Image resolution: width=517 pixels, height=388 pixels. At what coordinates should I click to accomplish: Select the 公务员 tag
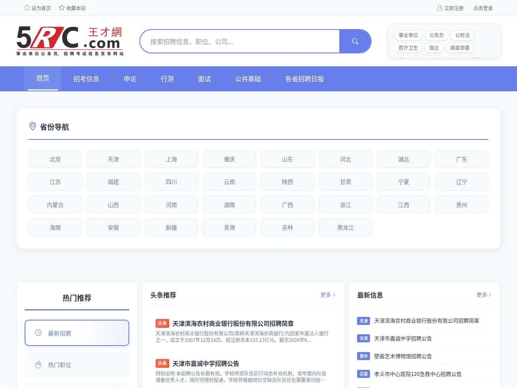click(437, 35)
